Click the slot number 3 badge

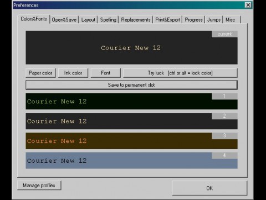click(224, 136)
